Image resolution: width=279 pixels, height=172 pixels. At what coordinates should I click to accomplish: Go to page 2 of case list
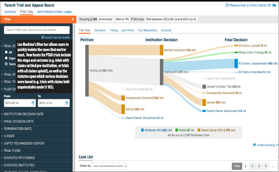[x=252, y=166]
